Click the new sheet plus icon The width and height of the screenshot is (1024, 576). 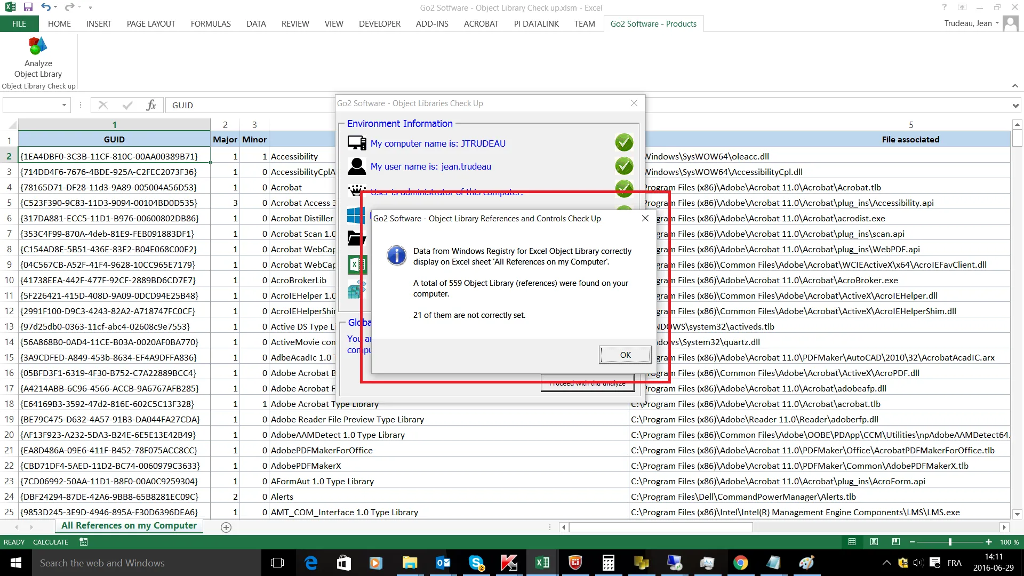click(226, 527)
